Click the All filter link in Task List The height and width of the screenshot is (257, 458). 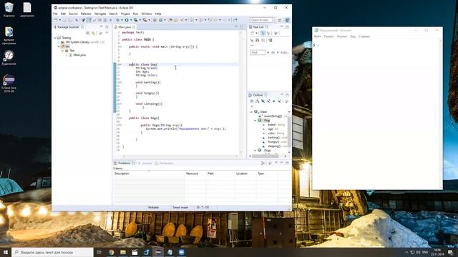pos(273,52)
